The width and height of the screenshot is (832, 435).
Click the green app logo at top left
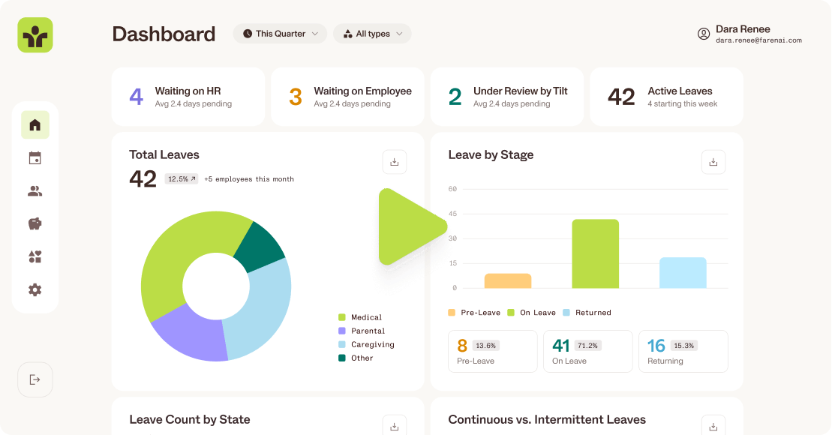(x=35, y=35)
